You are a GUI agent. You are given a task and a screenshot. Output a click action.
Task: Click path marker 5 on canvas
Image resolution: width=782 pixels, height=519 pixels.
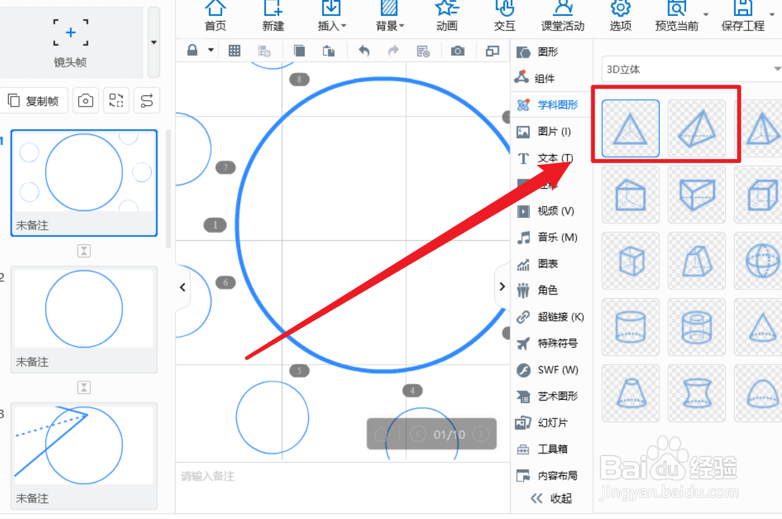point(299,370)
